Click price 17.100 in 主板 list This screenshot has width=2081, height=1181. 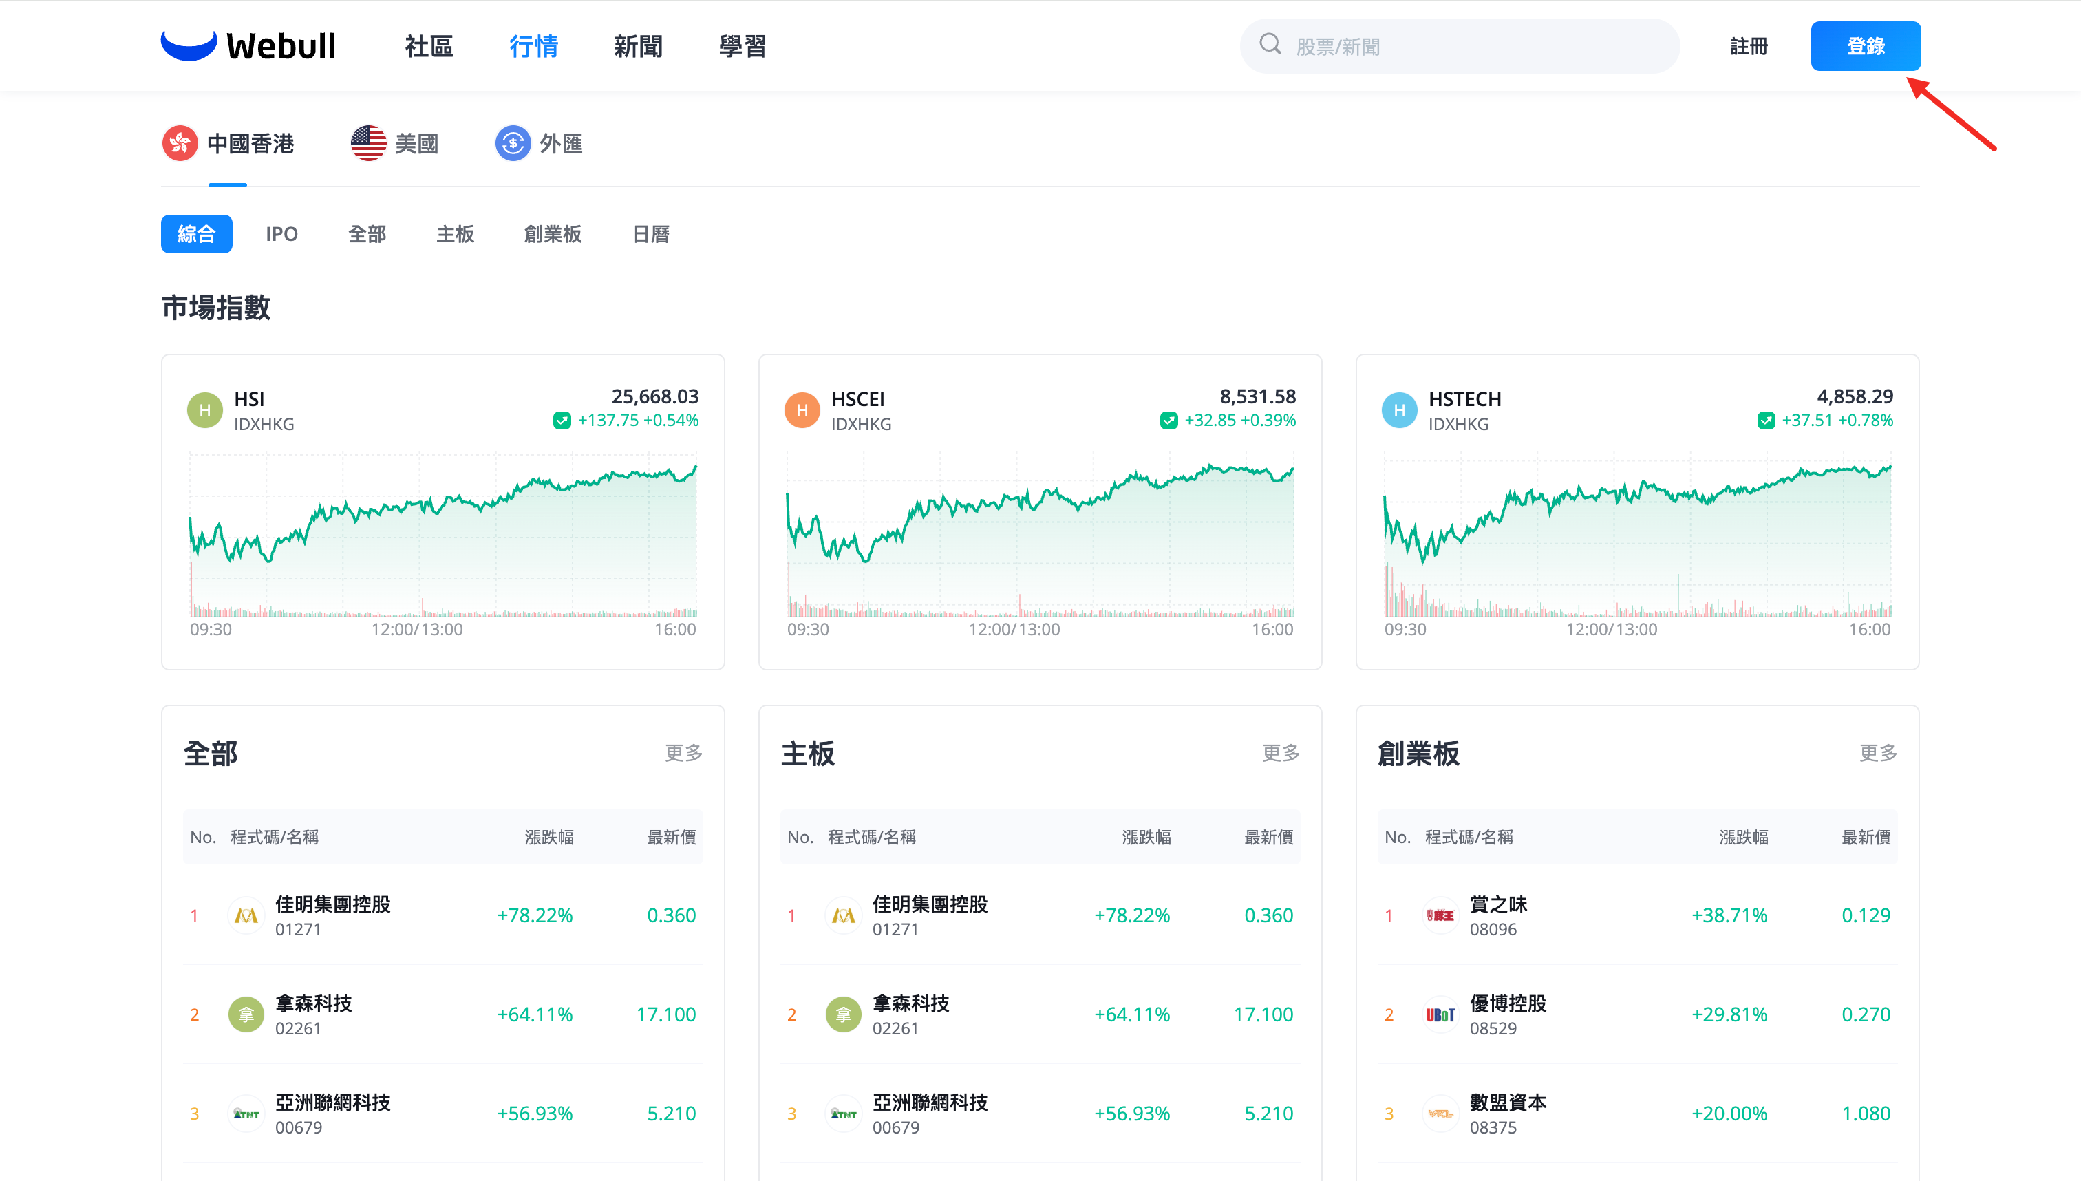tap(1263, 1014)
